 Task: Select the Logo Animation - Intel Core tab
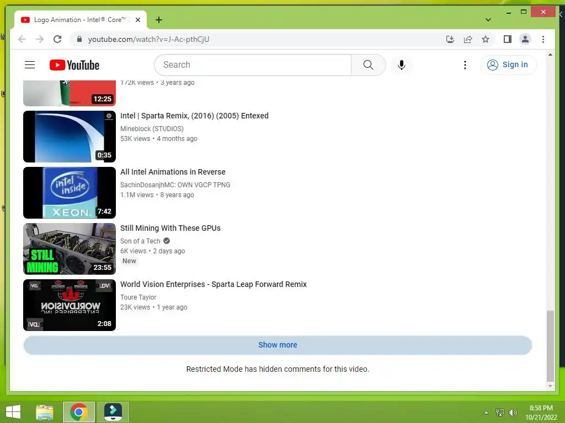pyautogui.click(x=81, y=20)
